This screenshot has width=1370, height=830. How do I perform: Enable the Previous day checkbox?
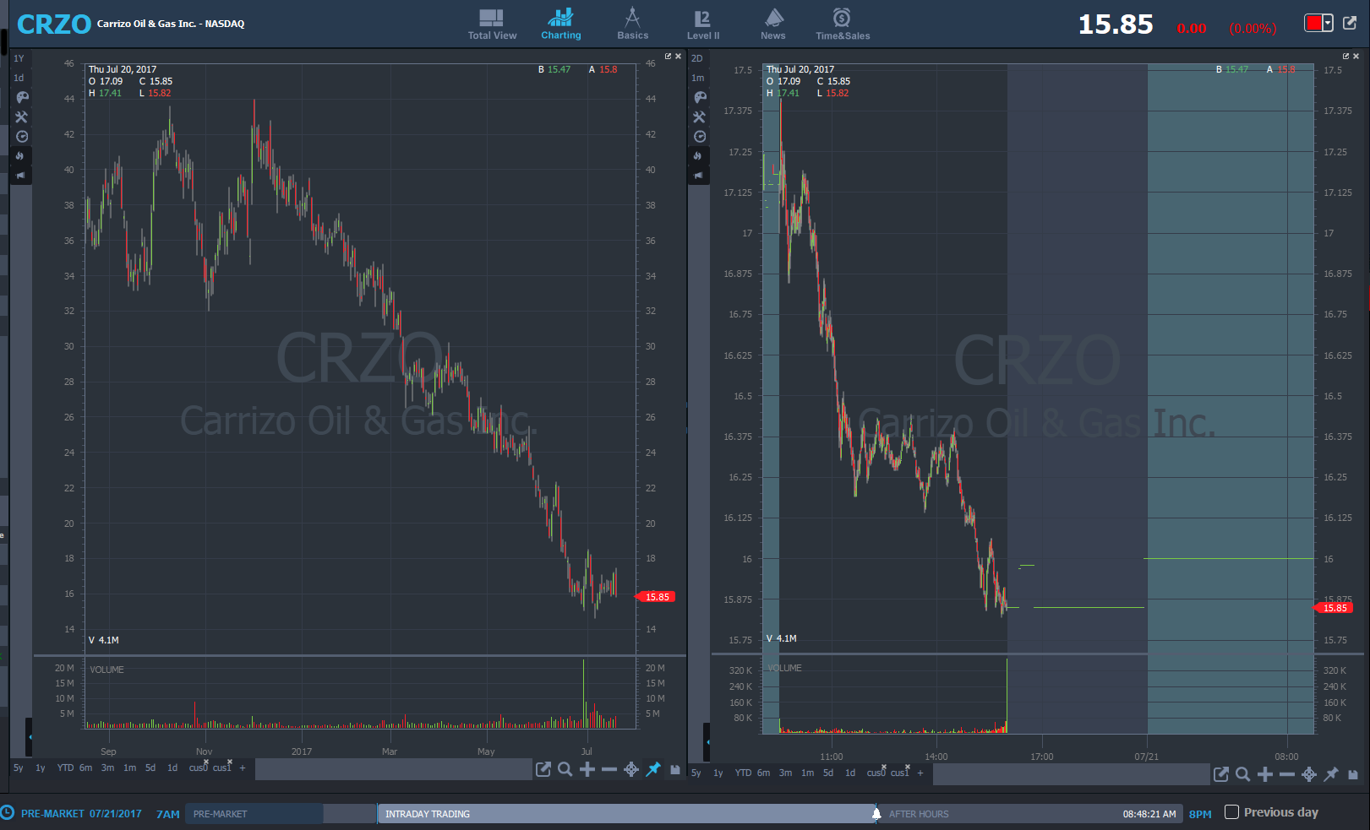tap(1232, 812)
